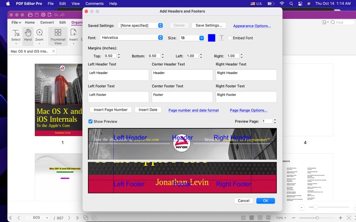
Task: Activate the Select text tool
Action: 16,36
